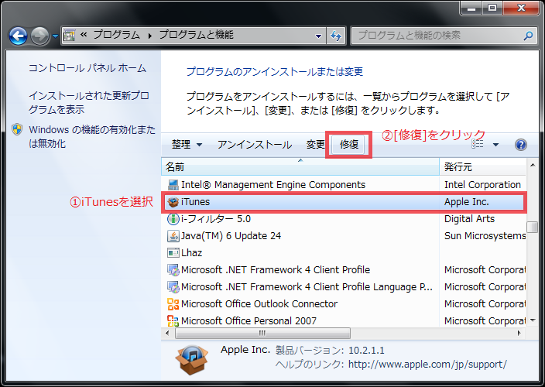The height and width of the screenshot is (387, 545).
Task: Click the Lhaz program icon
Action: pyautogui.click(x=173, y=253)
